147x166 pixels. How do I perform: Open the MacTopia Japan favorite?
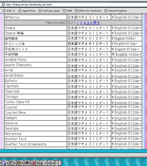49,11
